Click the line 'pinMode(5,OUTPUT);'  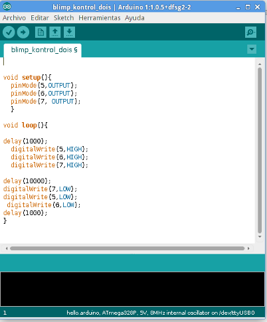(44, 86)
